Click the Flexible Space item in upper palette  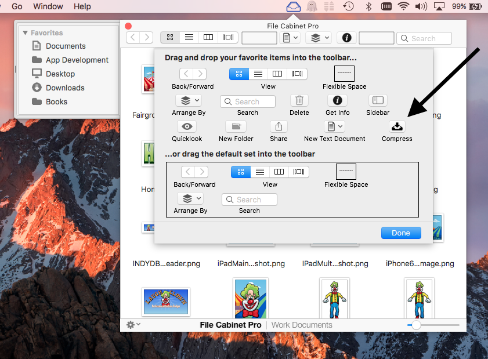tap(344, 74)
